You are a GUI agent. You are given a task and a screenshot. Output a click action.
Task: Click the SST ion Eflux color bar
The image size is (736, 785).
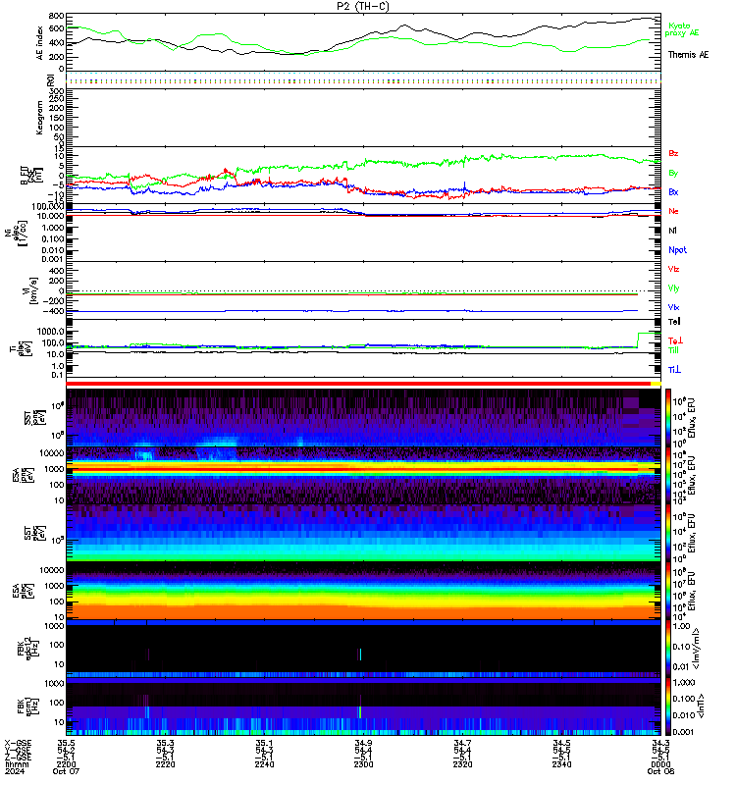coord(668,418)
